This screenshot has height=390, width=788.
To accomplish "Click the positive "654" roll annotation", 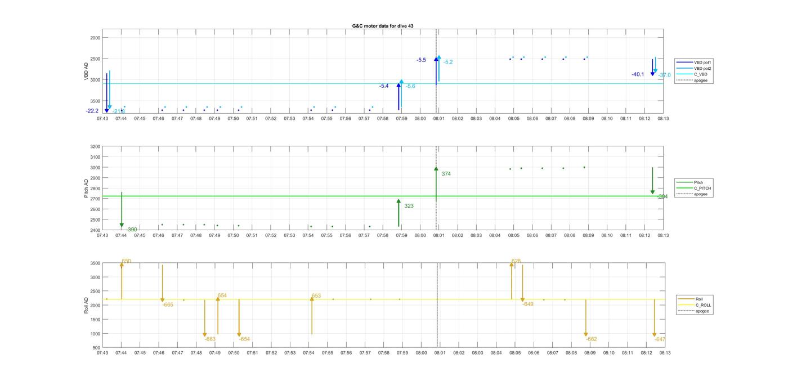I will [222, 295].
